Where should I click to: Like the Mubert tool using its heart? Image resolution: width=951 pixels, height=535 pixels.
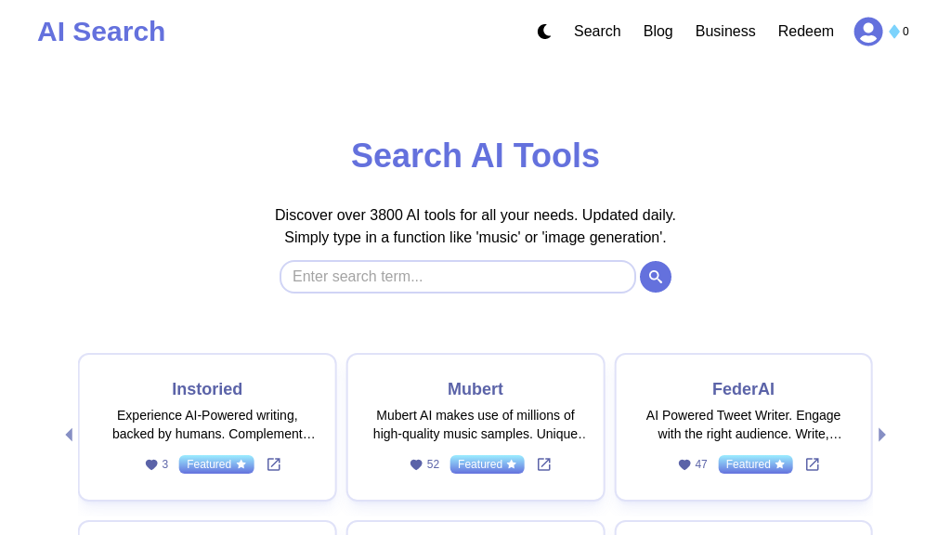415,464
